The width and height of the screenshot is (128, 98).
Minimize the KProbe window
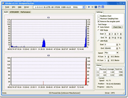click(x=118, y=3)
